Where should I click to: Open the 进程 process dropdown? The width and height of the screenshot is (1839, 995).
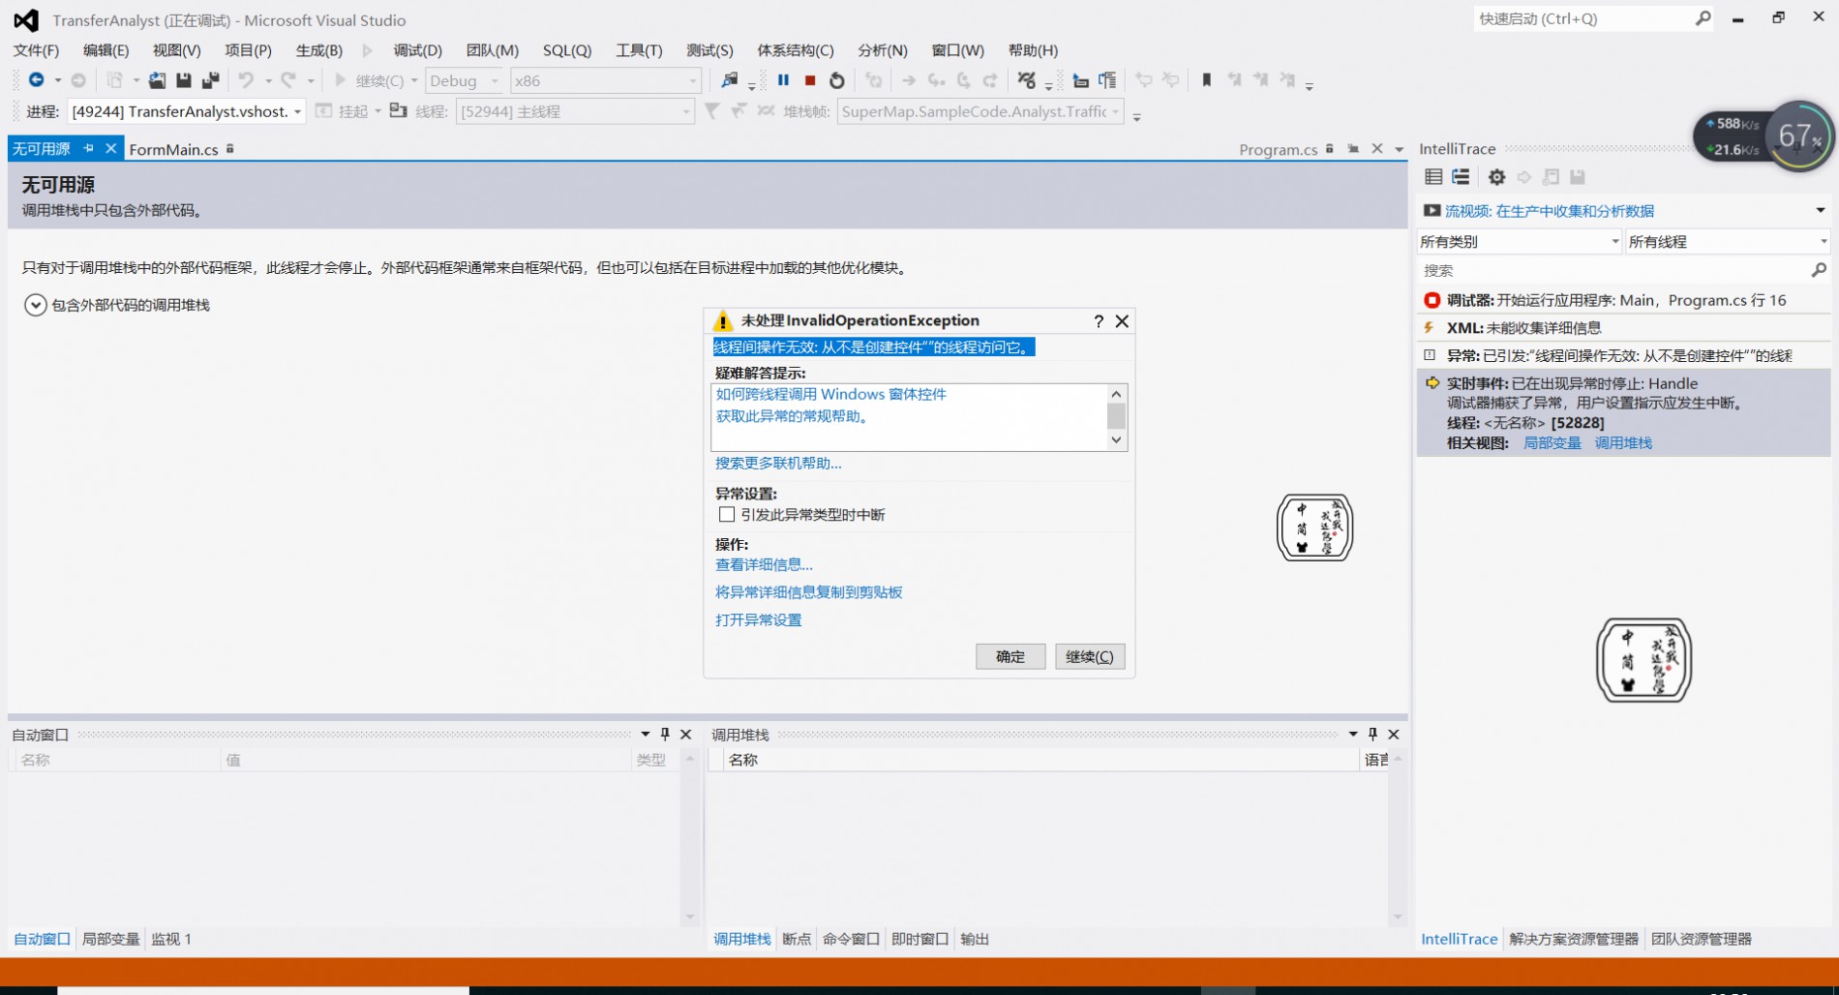[x=187, y=111]
